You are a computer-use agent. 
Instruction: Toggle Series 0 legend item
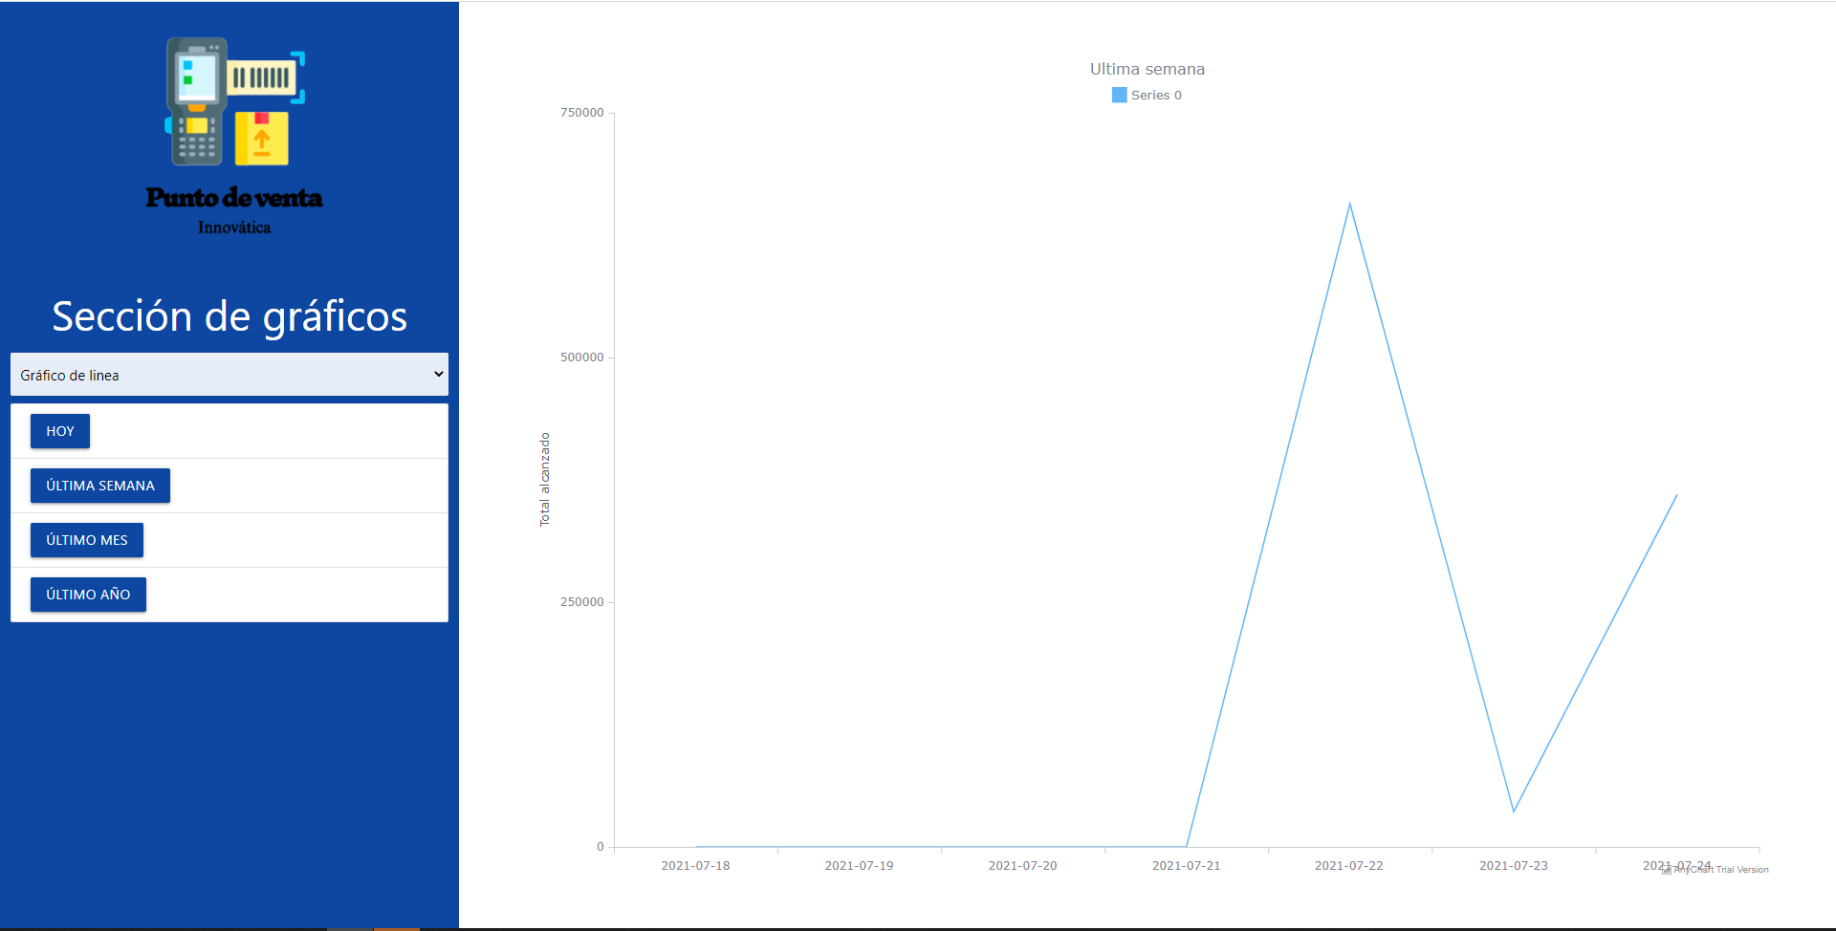pos(1155,96)
